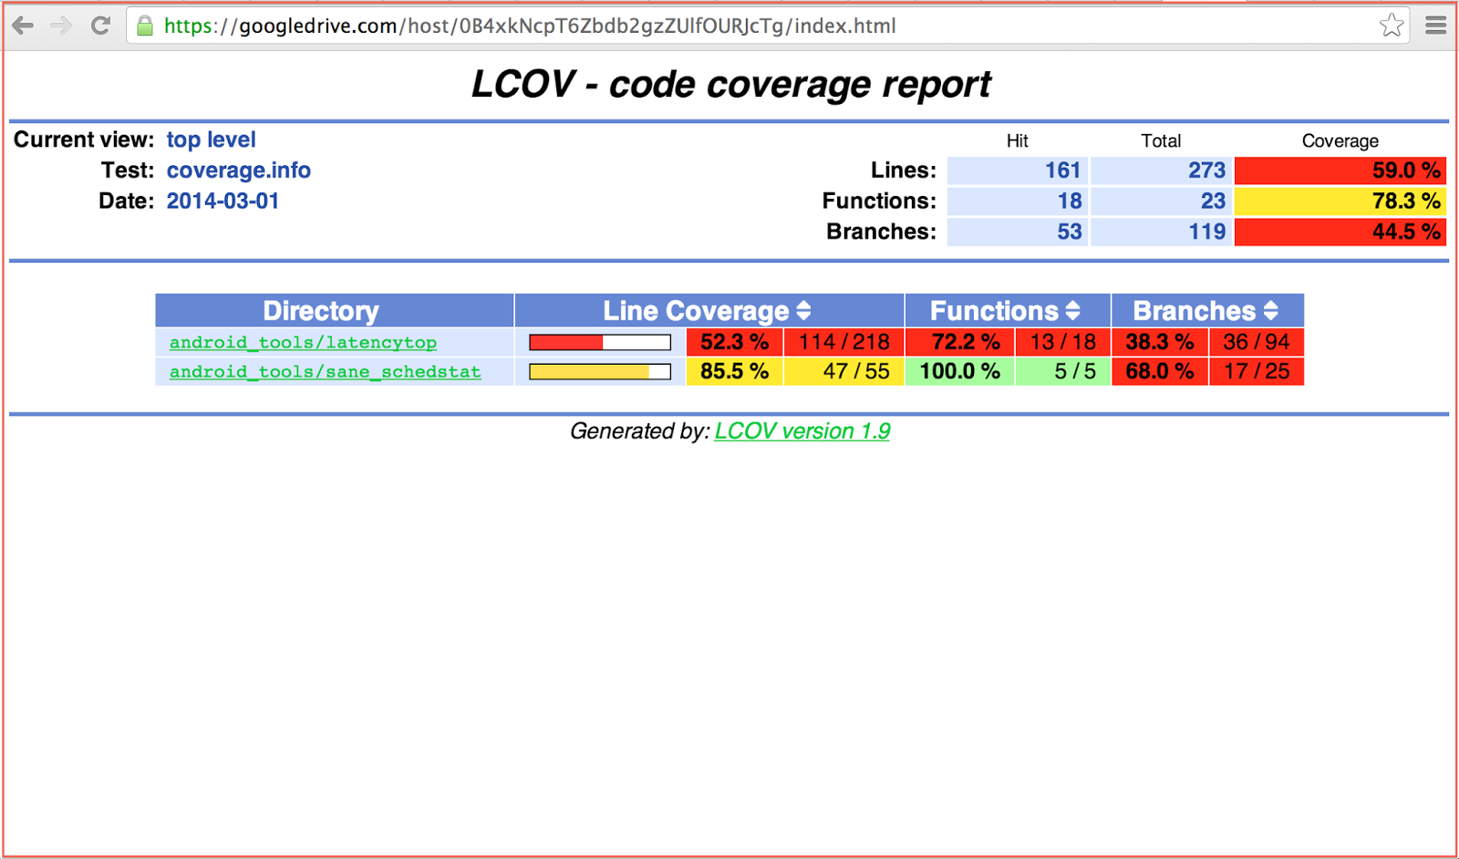Screen dimensions: 1459x859
Task: Click the URL address bar
Action: [547, 26]
